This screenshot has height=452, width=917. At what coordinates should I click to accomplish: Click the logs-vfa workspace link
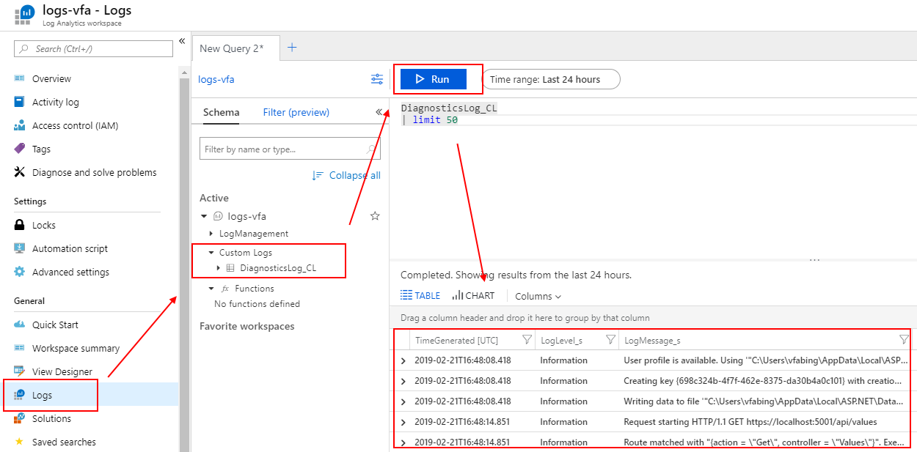pos(216,79)
